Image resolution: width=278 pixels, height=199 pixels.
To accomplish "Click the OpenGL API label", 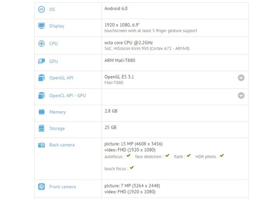I will [x=61, y=78].
